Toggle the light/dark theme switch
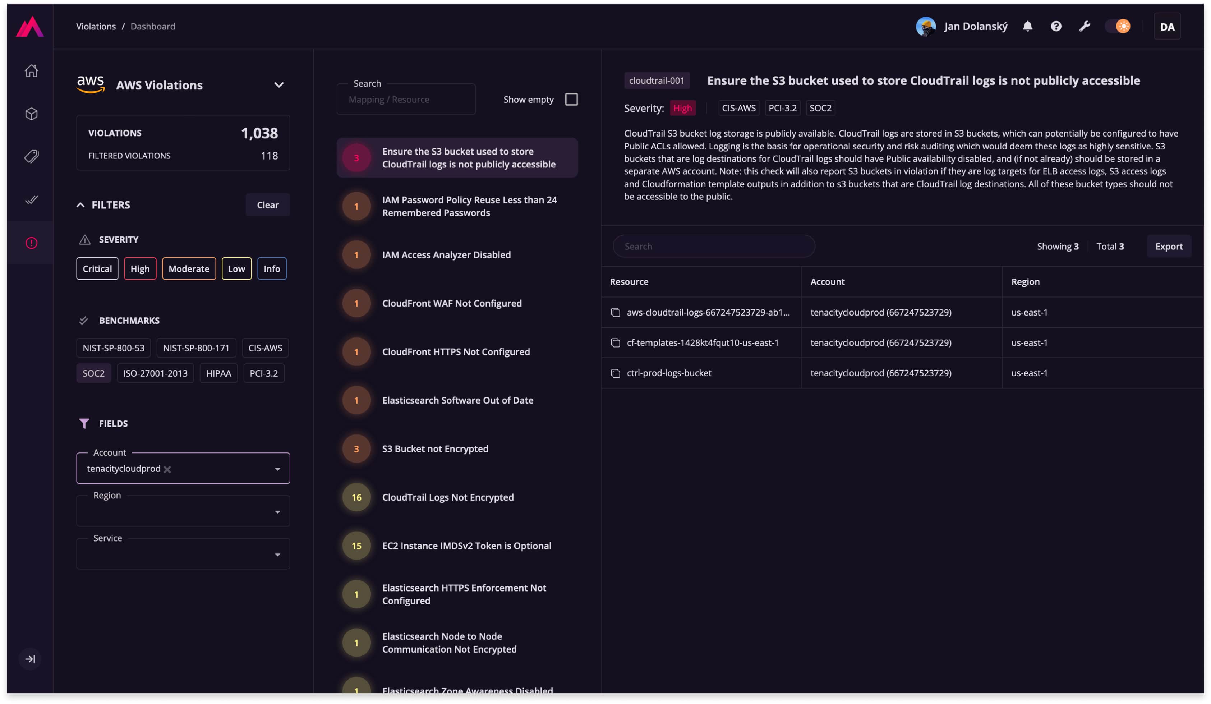Screen dimensions: 1211x704 click(x=1118, y=27)
